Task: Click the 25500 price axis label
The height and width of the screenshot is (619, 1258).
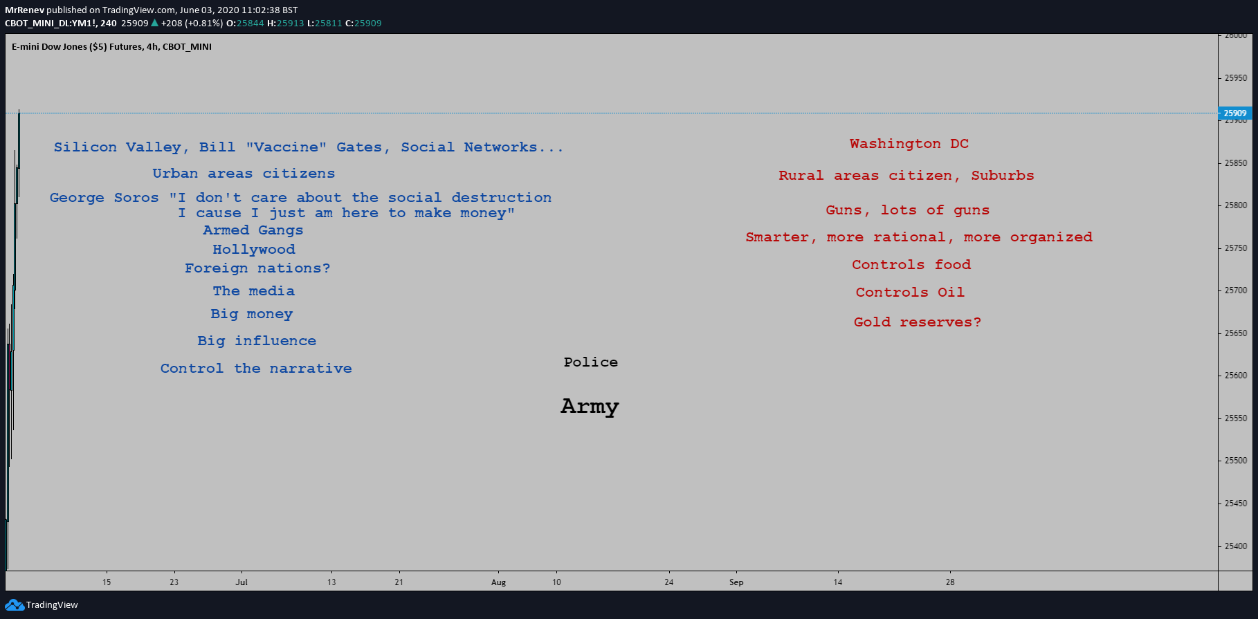Action: pos(1236,461)
